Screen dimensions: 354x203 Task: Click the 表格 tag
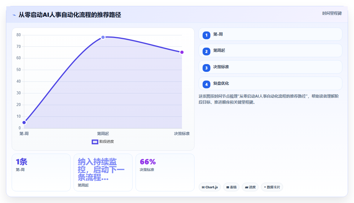click(231, 187)
